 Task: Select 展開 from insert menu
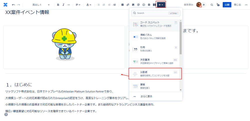coord(154,86)
